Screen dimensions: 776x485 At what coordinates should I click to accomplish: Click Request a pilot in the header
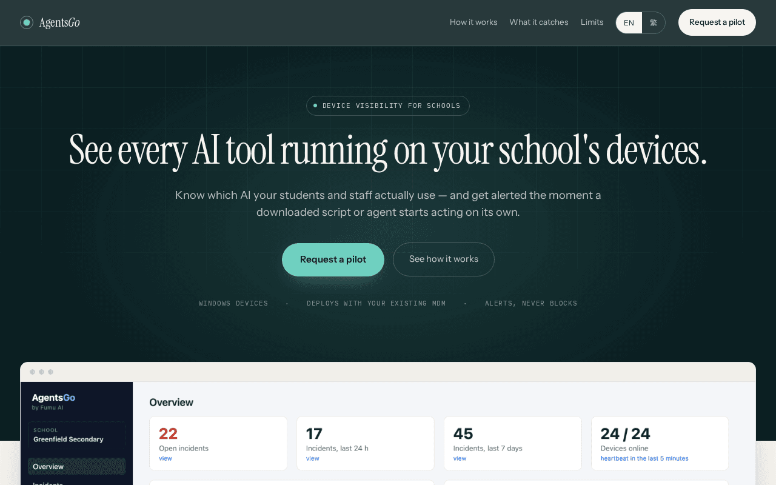[717, 22]
